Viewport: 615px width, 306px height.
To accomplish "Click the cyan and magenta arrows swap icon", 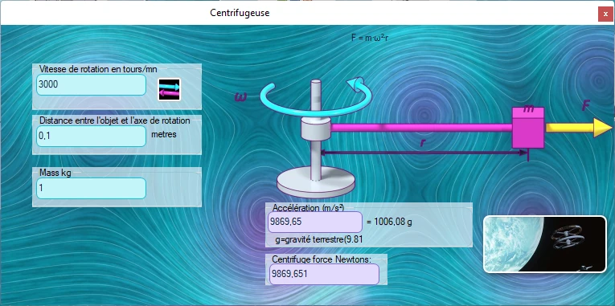I will pyautogui.click(x=170, y=90).
